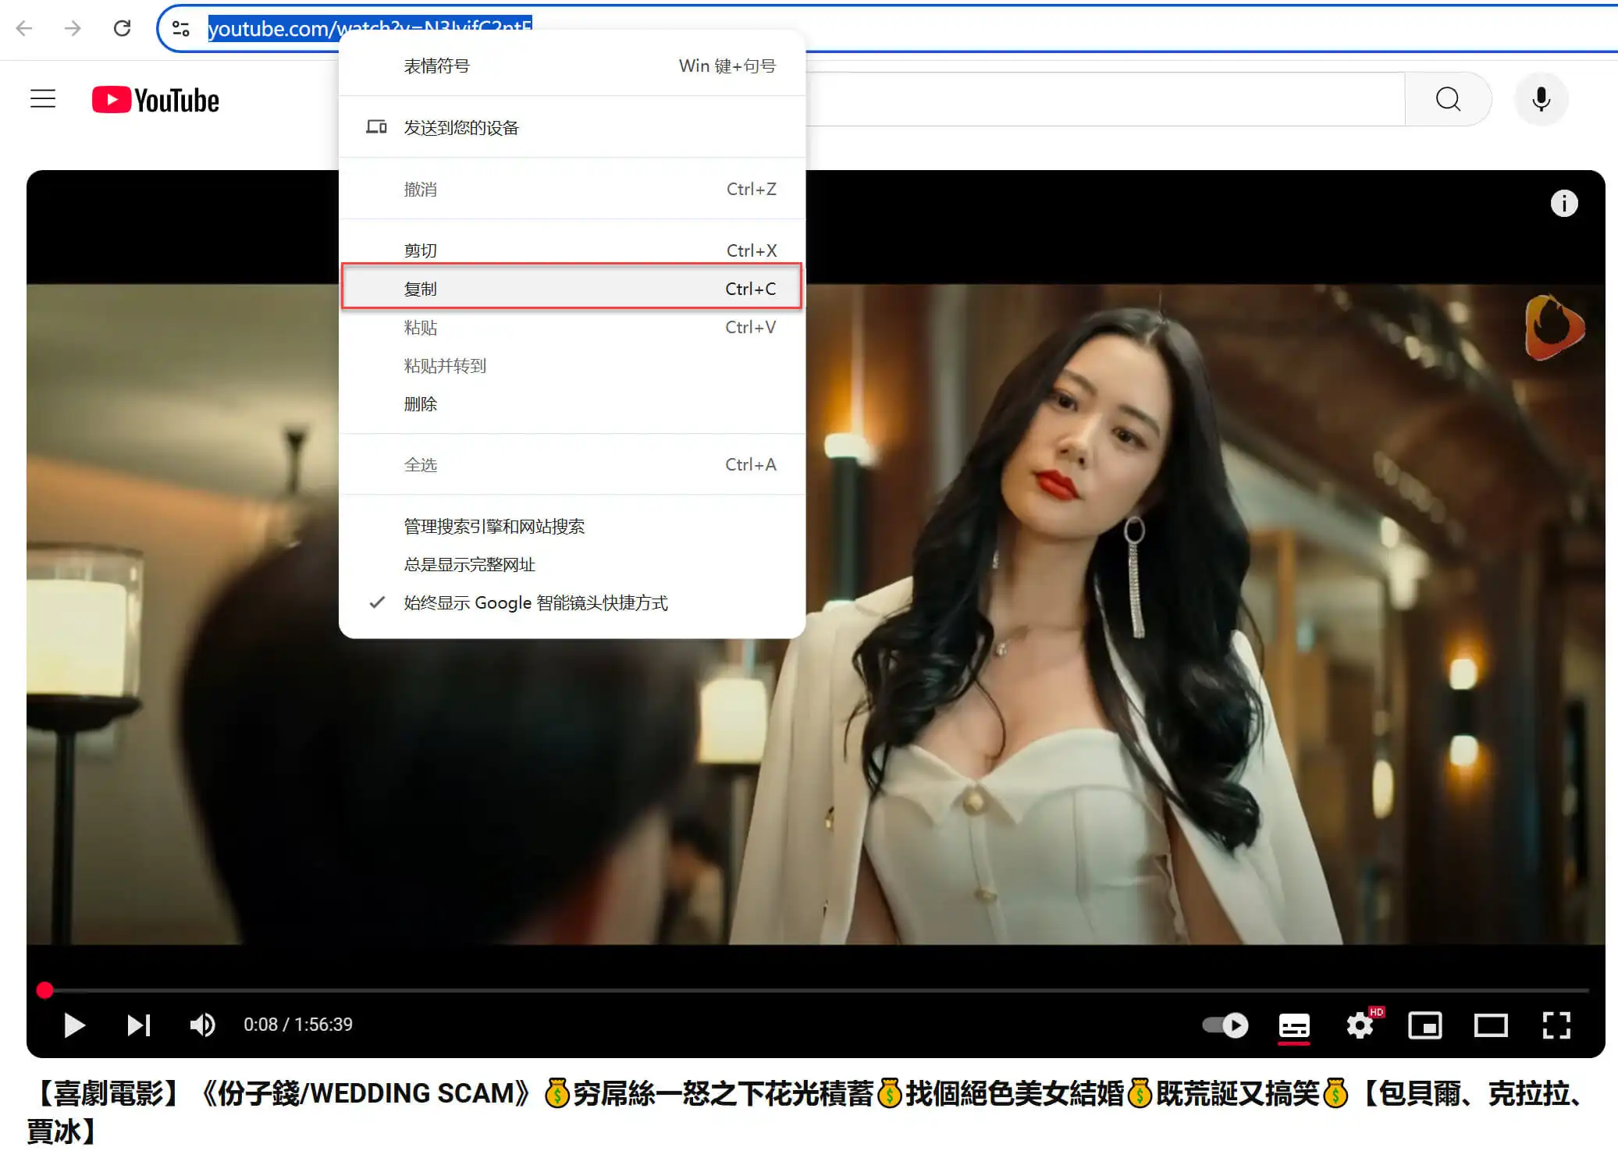Start voice search with microphone icon
This screenshot has height=1158, width=1618.
click(1541, 99)
